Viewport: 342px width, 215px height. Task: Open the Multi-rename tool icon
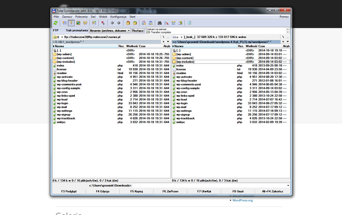pos(166,23)
